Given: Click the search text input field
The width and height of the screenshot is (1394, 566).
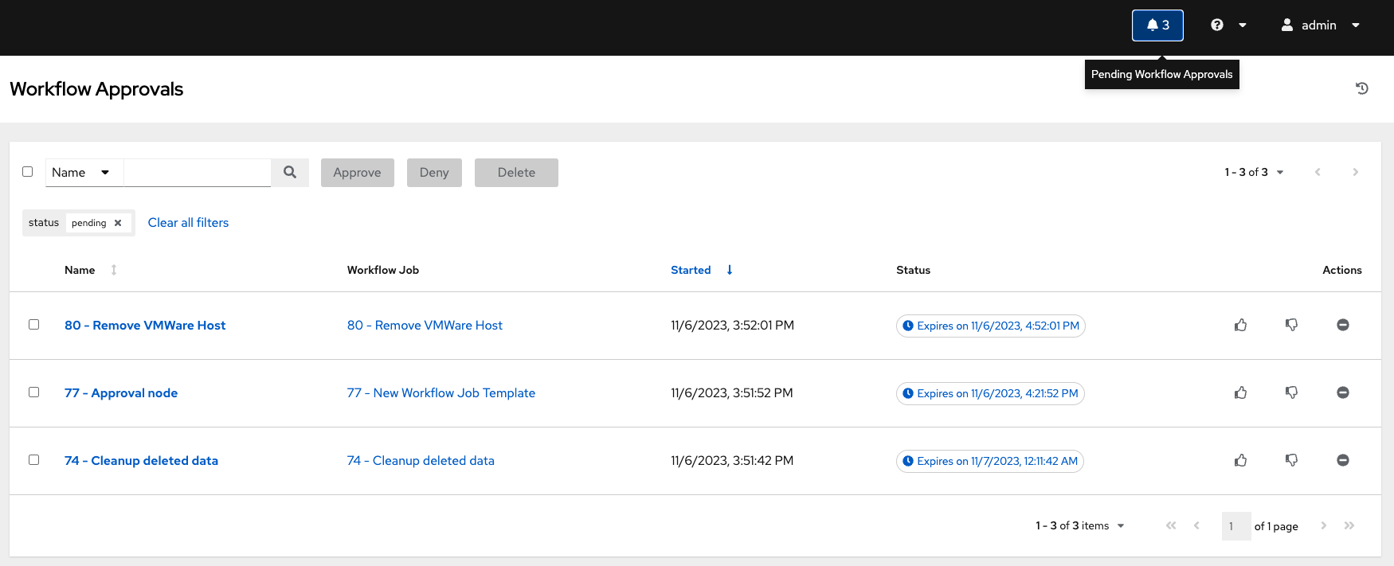Looking at the screenshot, I should coord(197,173).
